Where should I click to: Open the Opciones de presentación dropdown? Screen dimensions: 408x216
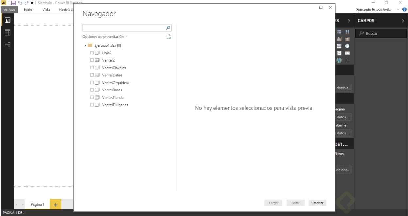(105, 37)
